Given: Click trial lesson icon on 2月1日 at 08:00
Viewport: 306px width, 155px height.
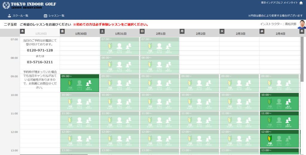Looking at the screenshot, I should [x=150, y=66].
